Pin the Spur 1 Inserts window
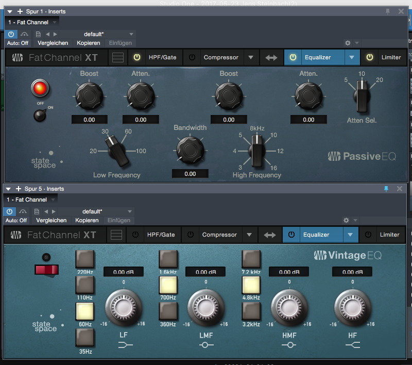 point(388,11)
